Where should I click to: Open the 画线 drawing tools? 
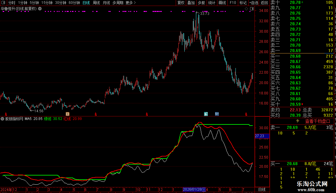point(222,3)
